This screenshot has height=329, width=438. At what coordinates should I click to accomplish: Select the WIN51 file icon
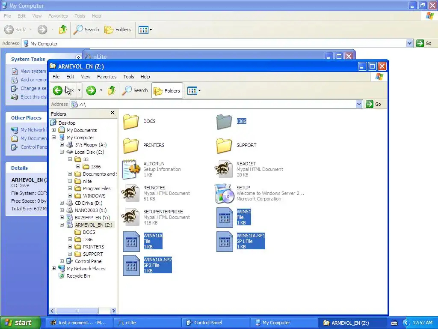(x=225, y=217)
